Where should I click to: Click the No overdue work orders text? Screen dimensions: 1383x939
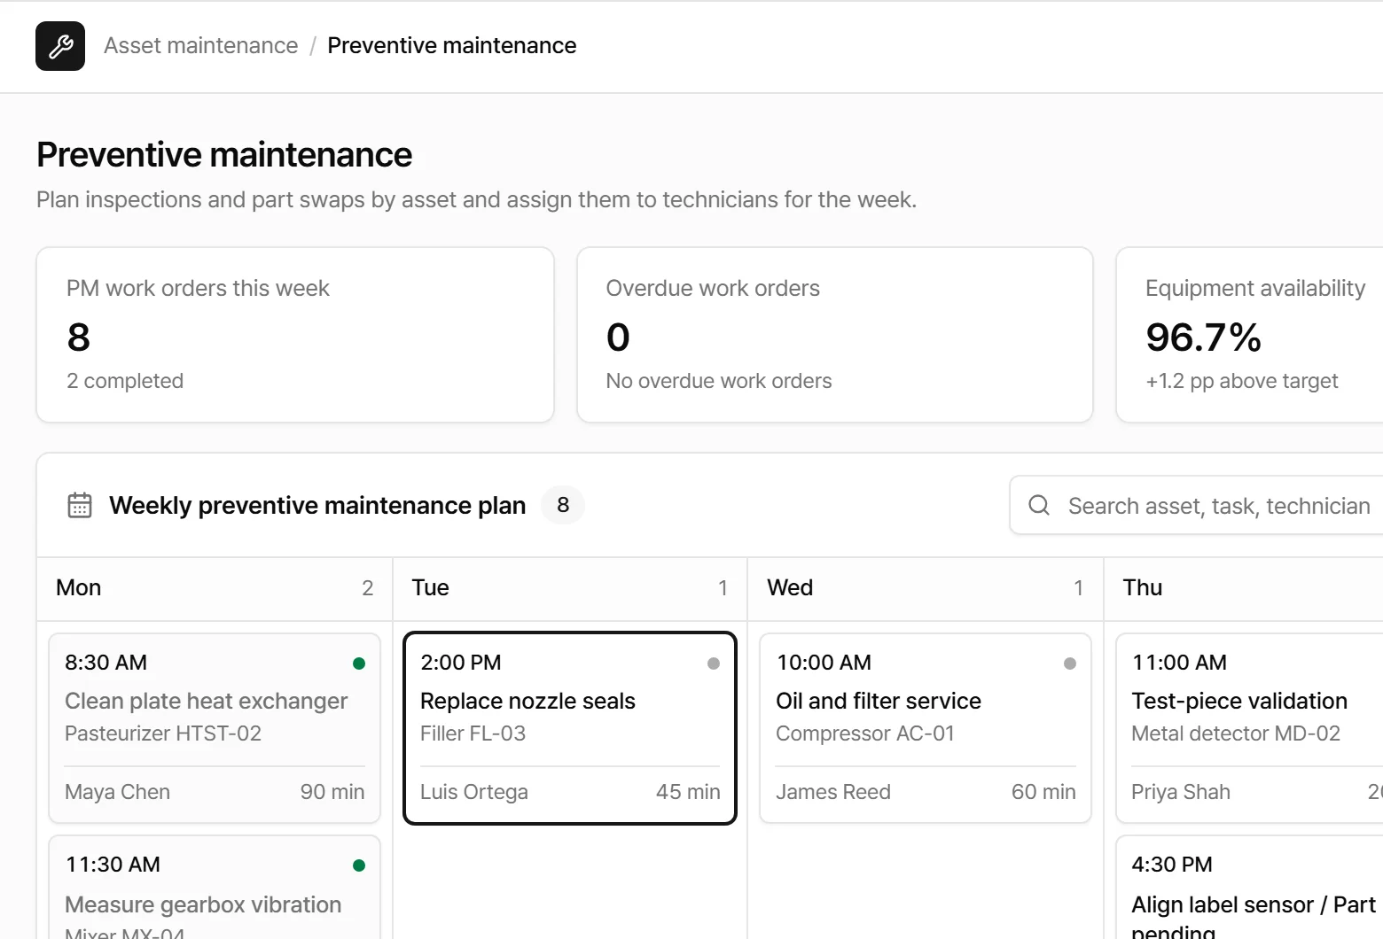pos(719,381)
